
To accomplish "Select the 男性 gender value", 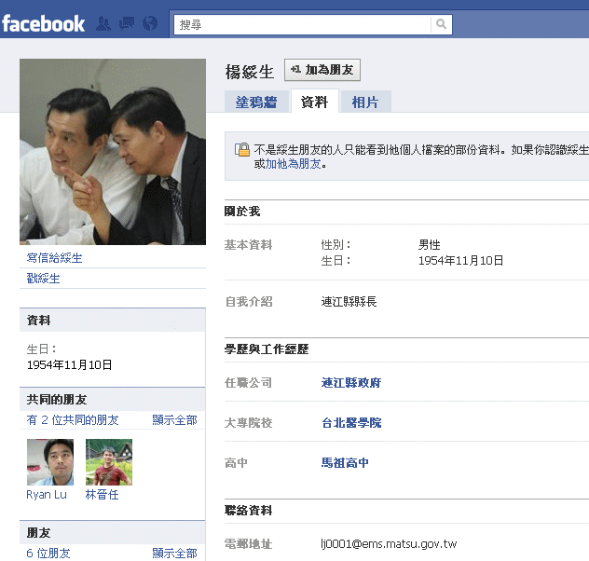I will [430, 245].
